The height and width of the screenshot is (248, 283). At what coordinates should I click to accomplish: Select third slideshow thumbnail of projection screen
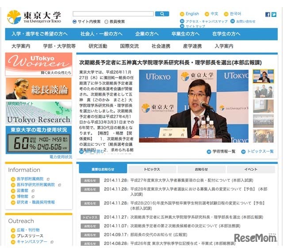(264, 106)
